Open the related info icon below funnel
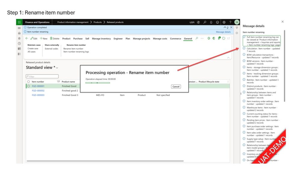This screenshot has width=308, height=173. pos(237,33)
